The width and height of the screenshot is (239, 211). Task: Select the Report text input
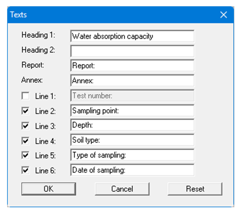(132, 66)
